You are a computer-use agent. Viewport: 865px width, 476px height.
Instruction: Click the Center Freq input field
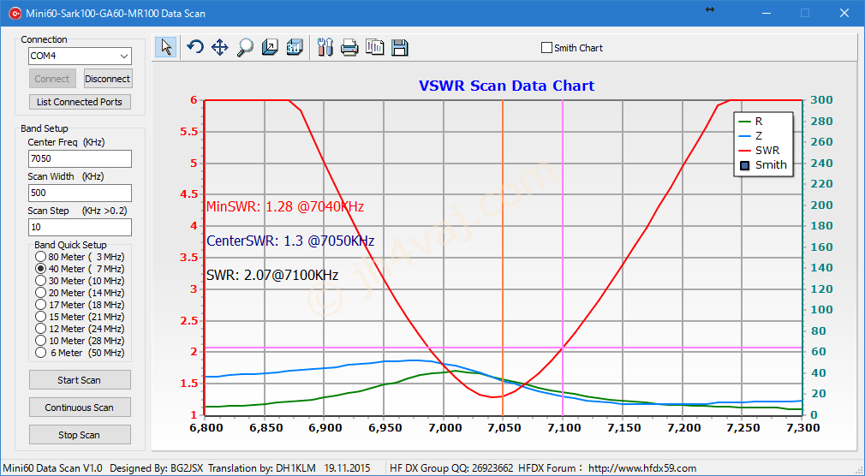point(80,158)
